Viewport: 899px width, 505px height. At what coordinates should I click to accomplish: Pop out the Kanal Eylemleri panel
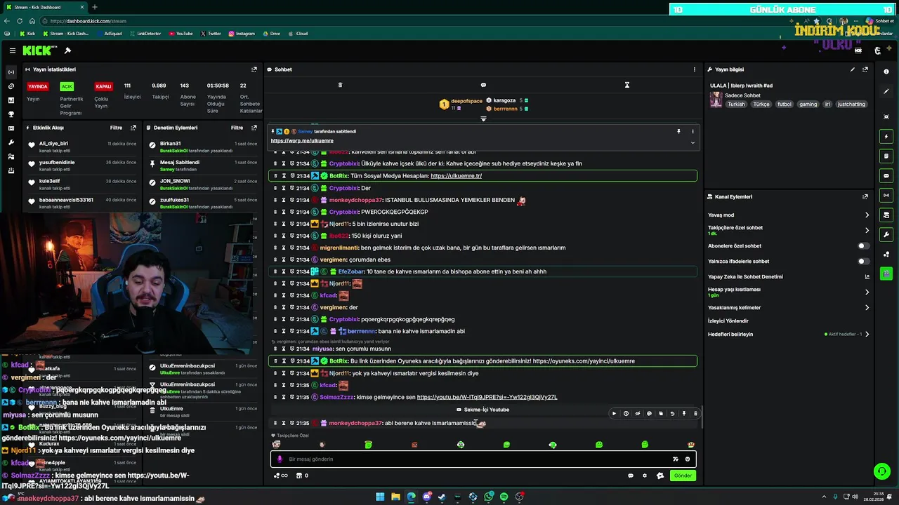pos(865,197)
